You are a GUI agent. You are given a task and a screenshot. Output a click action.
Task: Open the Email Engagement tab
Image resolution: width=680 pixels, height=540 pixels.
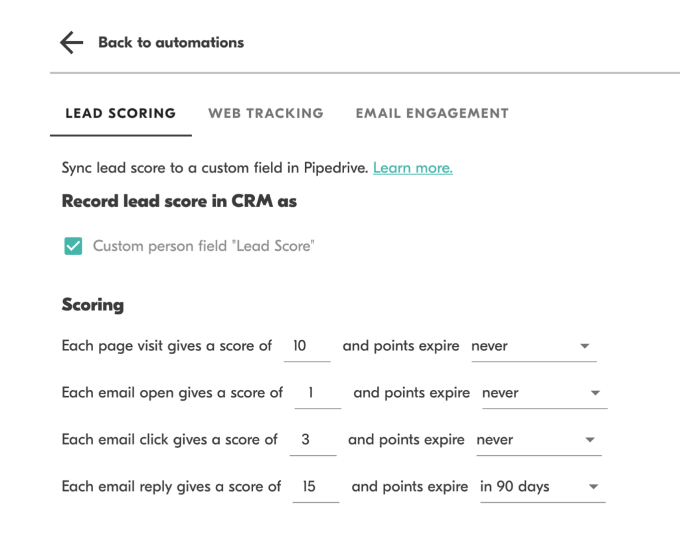tap(432, 113)
